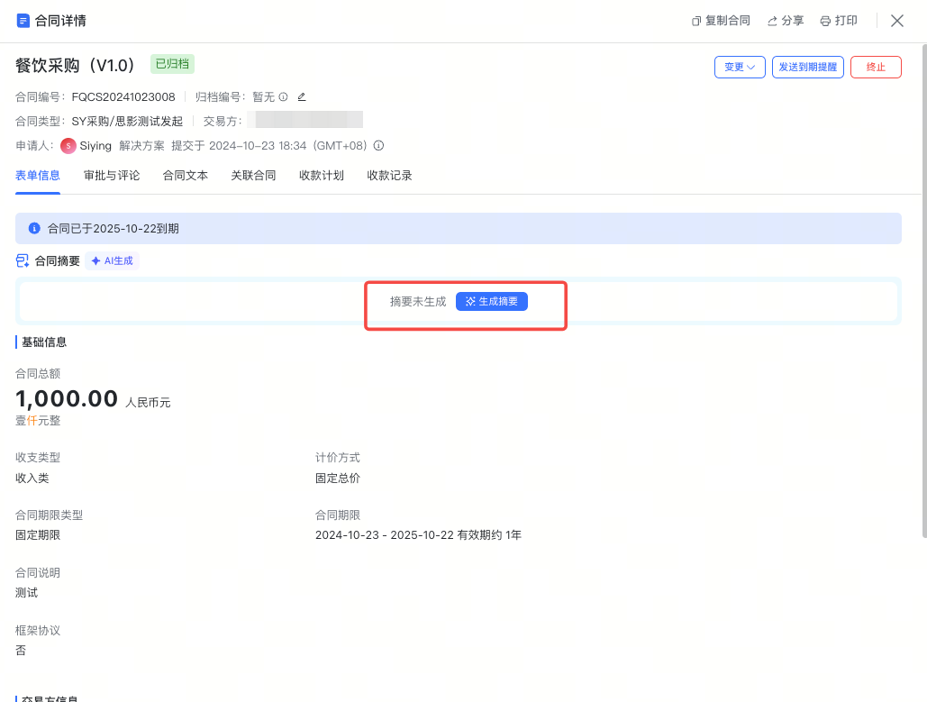This screenshot has width=927, height=702.
Task: Switch to 审批与评论 tab
Action: [x=112, y=176]
